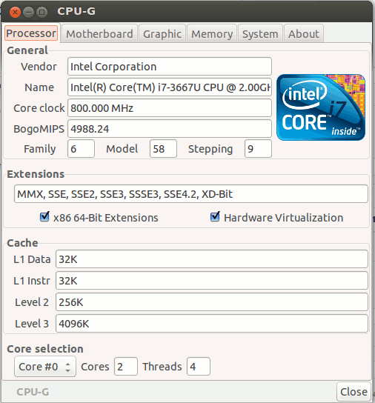Open the Motherboard tab
The height and width of the screenshot is (403, 375).
99,33
